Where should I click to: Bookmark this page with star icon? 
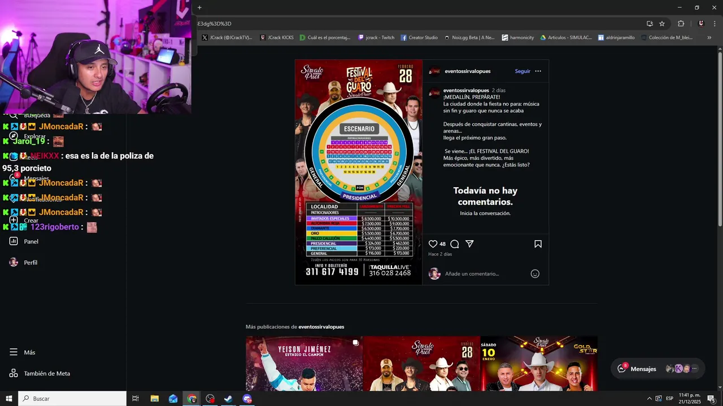[x=662, y=24]
